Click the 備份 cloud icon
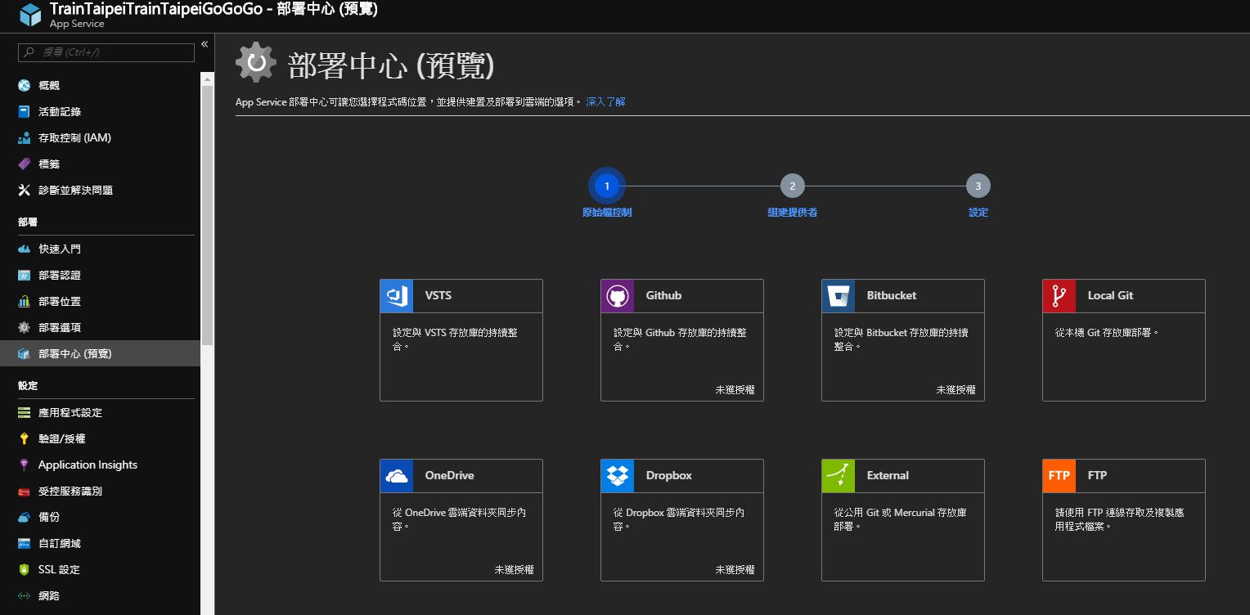Viewport: 1250px width, 615px height. point(24,517)
